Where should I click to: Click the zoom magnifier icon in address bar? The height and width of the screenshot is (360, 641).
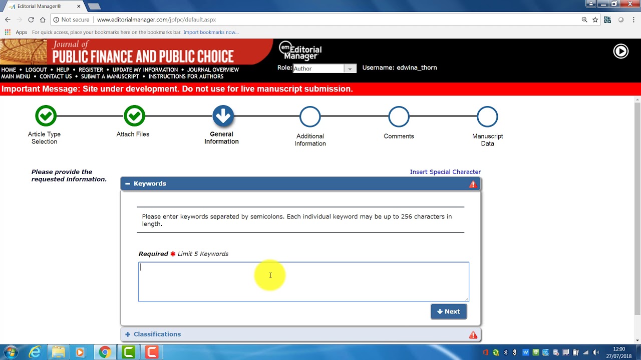(584, 19)
